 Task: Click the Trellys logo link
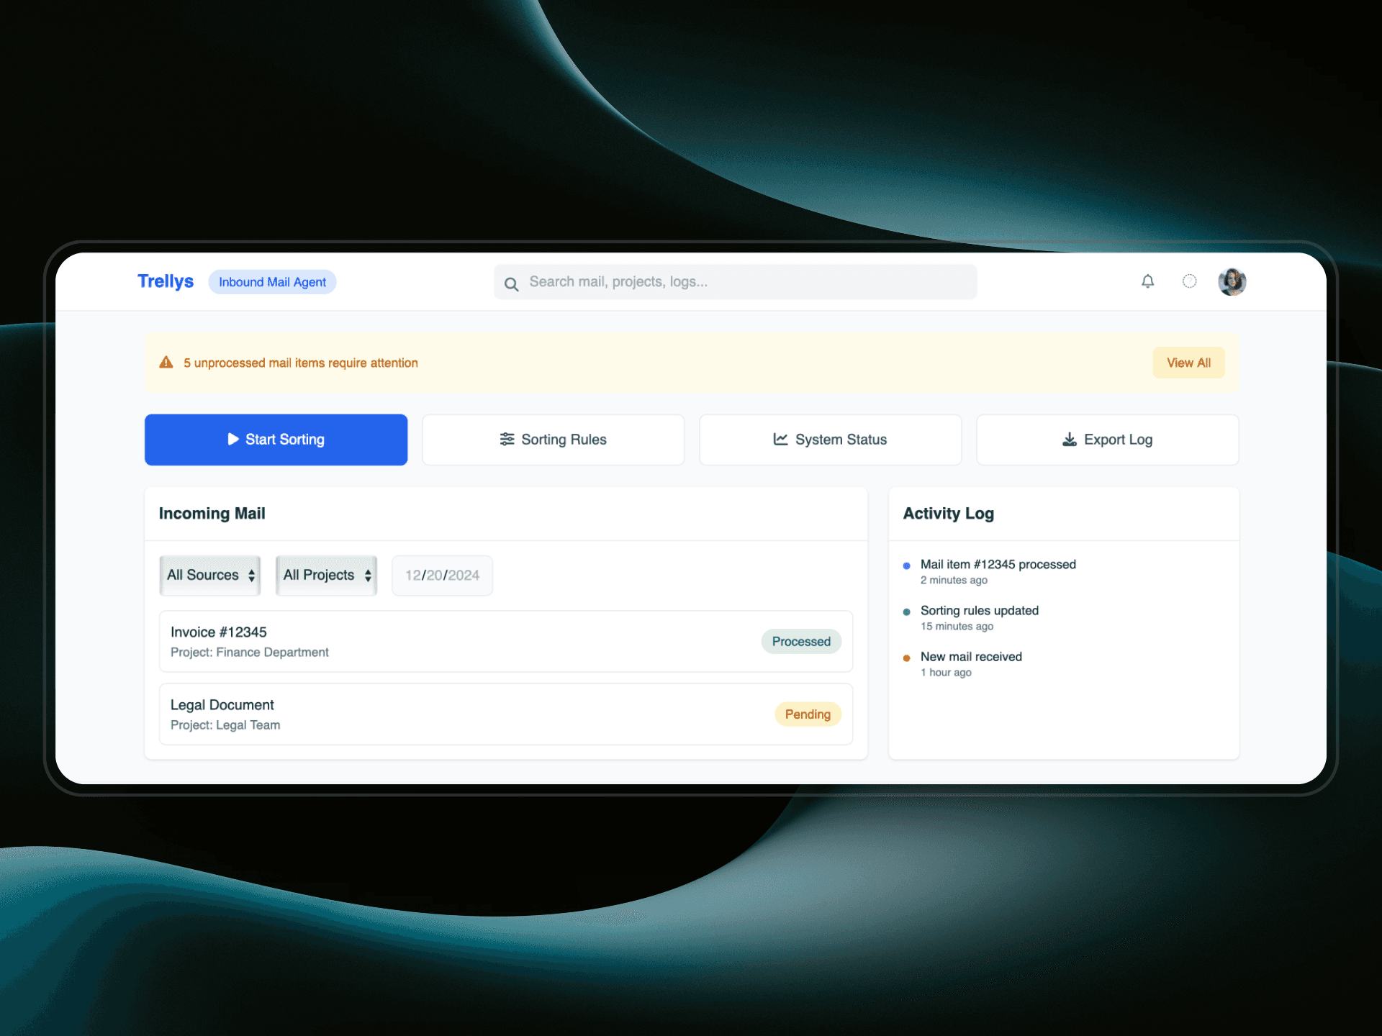click(x=166, y=281)
